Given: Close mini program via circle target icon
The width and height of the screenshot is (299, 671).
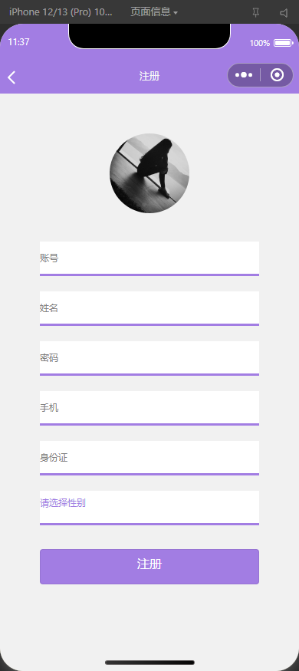Looking at the screenshot, I should click(x=278, y=75).
